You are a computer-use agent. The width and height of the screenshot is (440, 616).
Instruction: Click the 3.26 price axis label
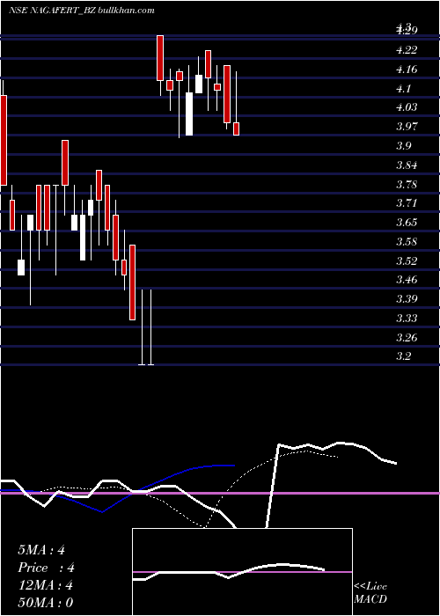[x=407, y=337]
